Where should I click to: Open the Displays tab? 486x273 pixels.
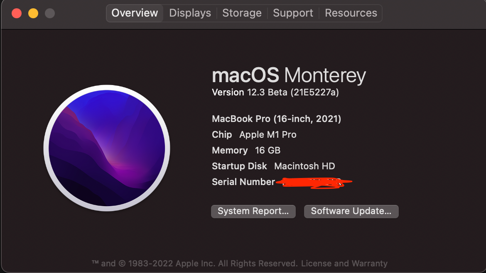pos(190,13)
